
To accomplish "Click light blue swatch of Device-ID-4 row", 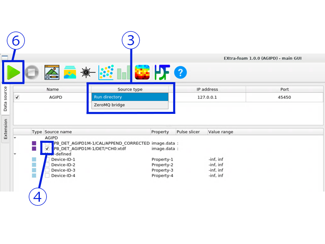I will (x=34, y=176).
